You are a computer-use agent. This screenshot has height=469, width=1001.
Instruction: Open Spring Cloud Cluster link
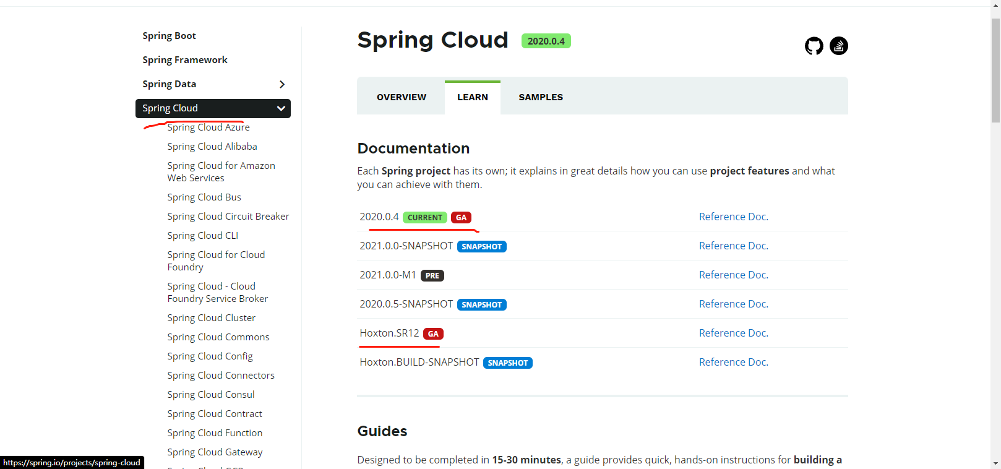(211, 318)
